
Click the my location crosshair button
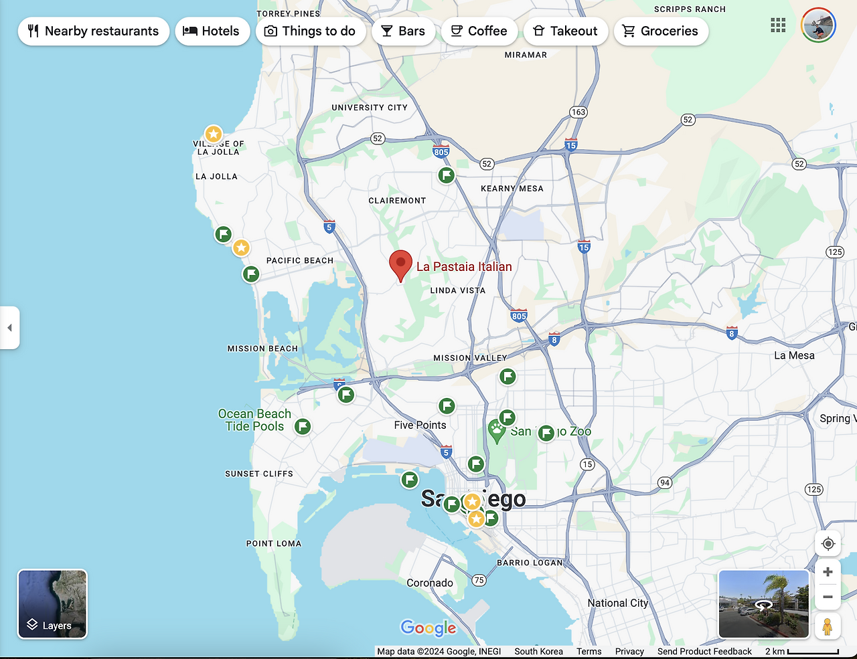click(828, 543)
